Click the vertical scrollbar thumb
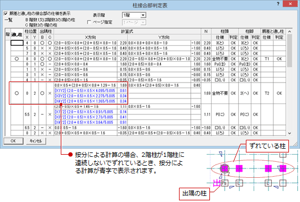 [290, 51]
